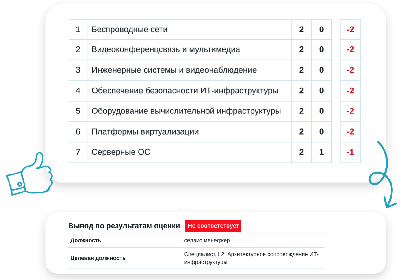412x280 pixels.
Task: Click the 'Специалист, L2, Архитектурное сопровождение' value
Action: click(251, 258)
